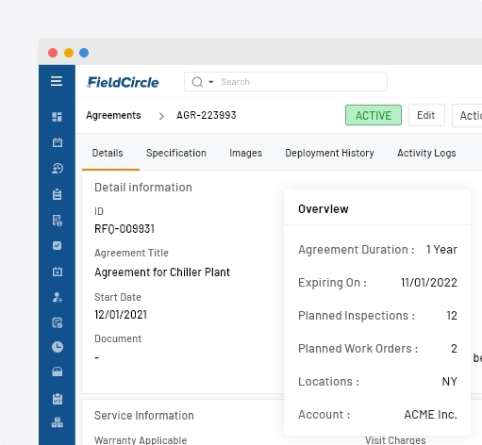Open the Activity Logs tab

(x=426, y=153)
